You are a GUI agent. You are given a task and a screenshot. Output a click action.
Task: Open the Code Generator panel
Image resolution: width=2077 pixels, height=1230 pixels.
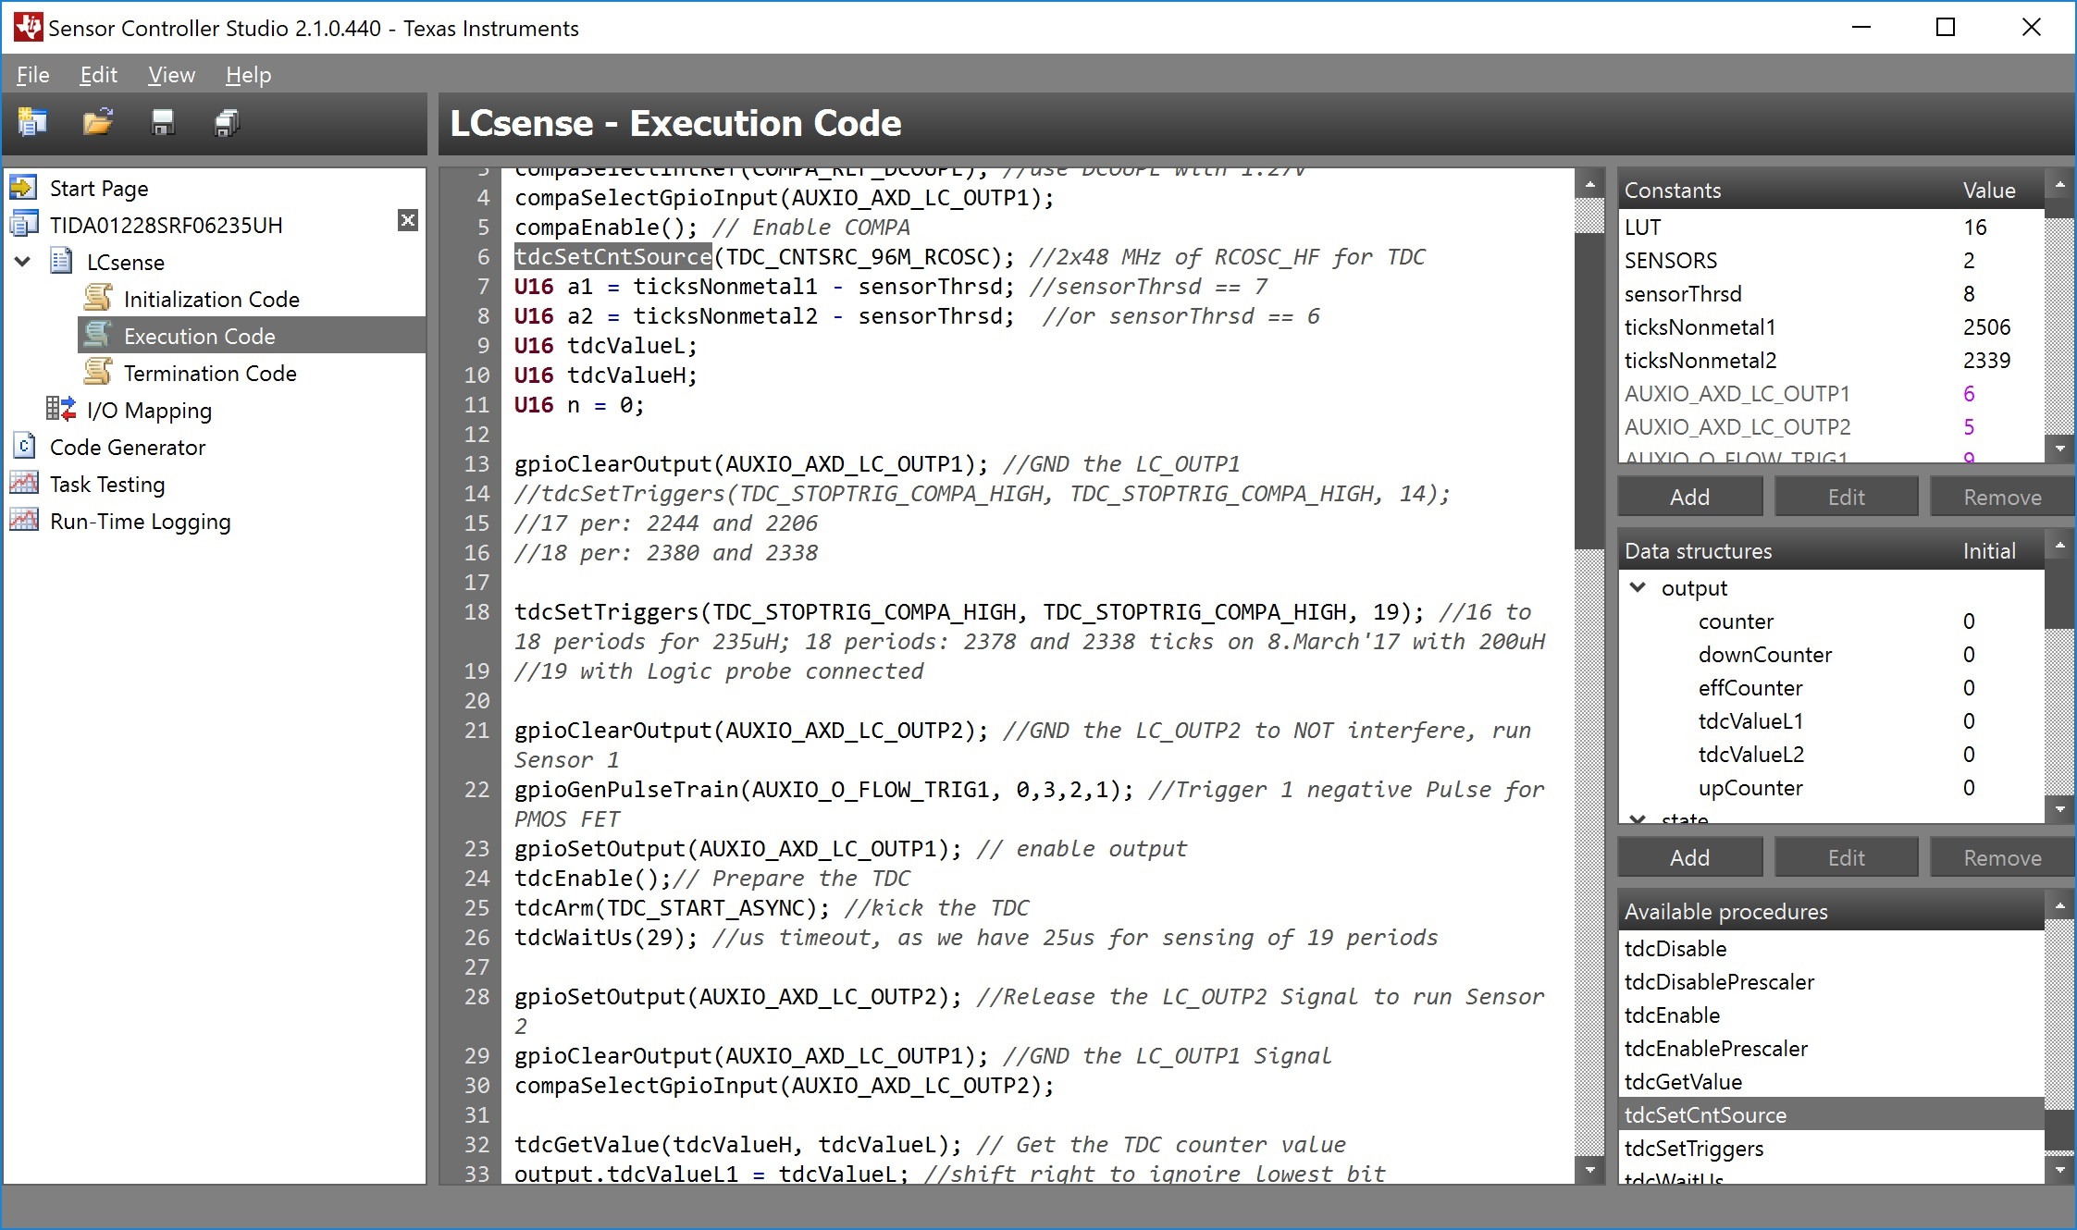pyautogui.click(x=127, y=447)
